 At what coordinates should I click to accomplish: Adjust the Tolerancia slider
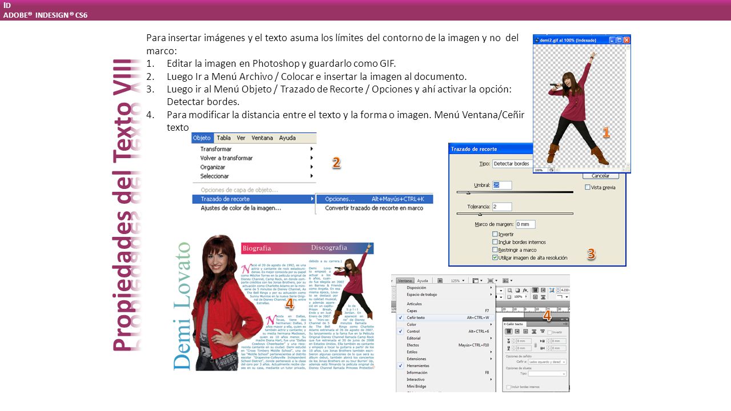coord(480,213)
